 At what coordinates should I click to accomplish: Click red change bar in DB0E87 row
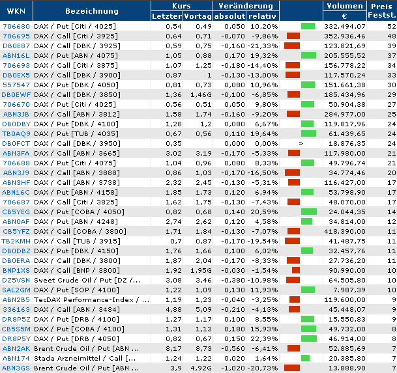tap(292, 46)
